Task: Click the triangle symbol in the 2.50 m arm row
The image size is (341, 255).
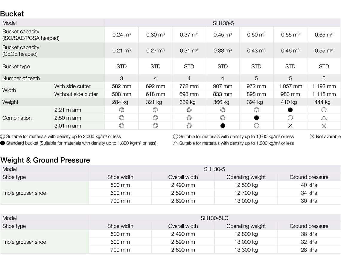Action: point(324,118)
